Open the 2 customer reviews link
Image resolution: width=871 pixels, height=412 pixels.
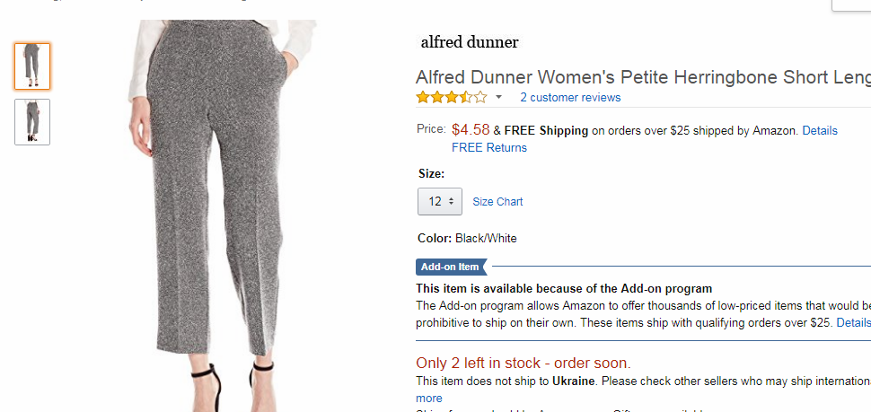pyautogui.click(x=570, y=98)
